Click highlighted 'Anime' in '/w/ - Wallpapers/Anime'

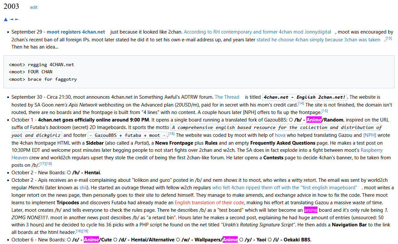click(x=230, y=240)
